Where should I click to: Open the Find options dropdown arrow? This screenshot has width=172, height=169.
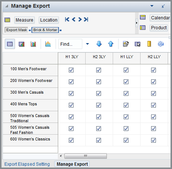pyautogui.click(x=87, y=44)
